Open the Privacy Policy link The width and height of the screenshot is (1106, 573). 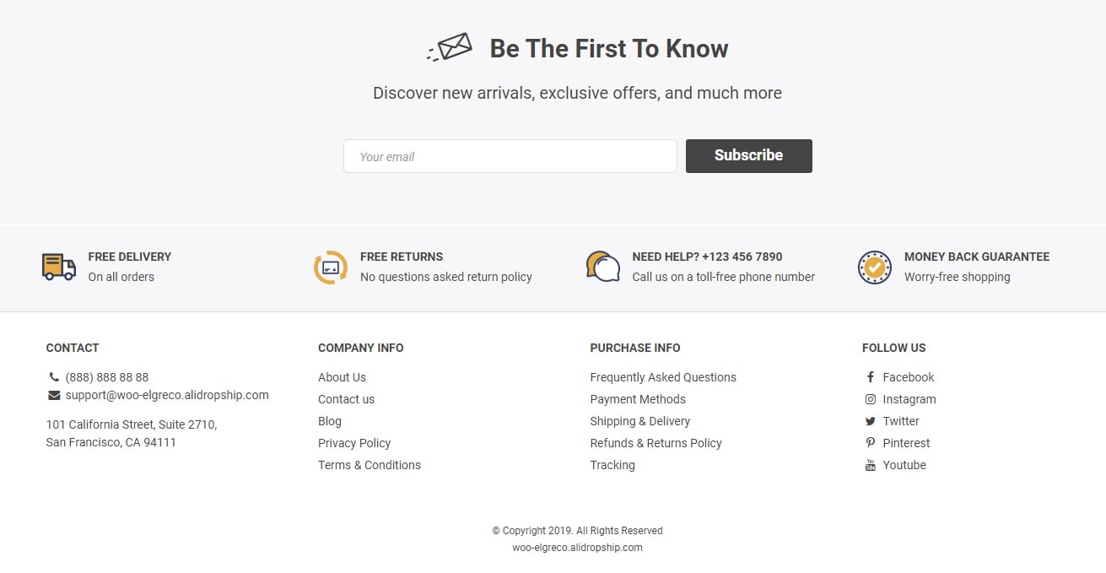[x=354, y=443]
